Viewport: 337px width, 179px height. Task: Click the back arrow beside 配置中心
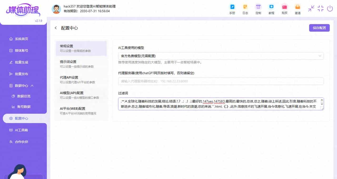[56, 28]
